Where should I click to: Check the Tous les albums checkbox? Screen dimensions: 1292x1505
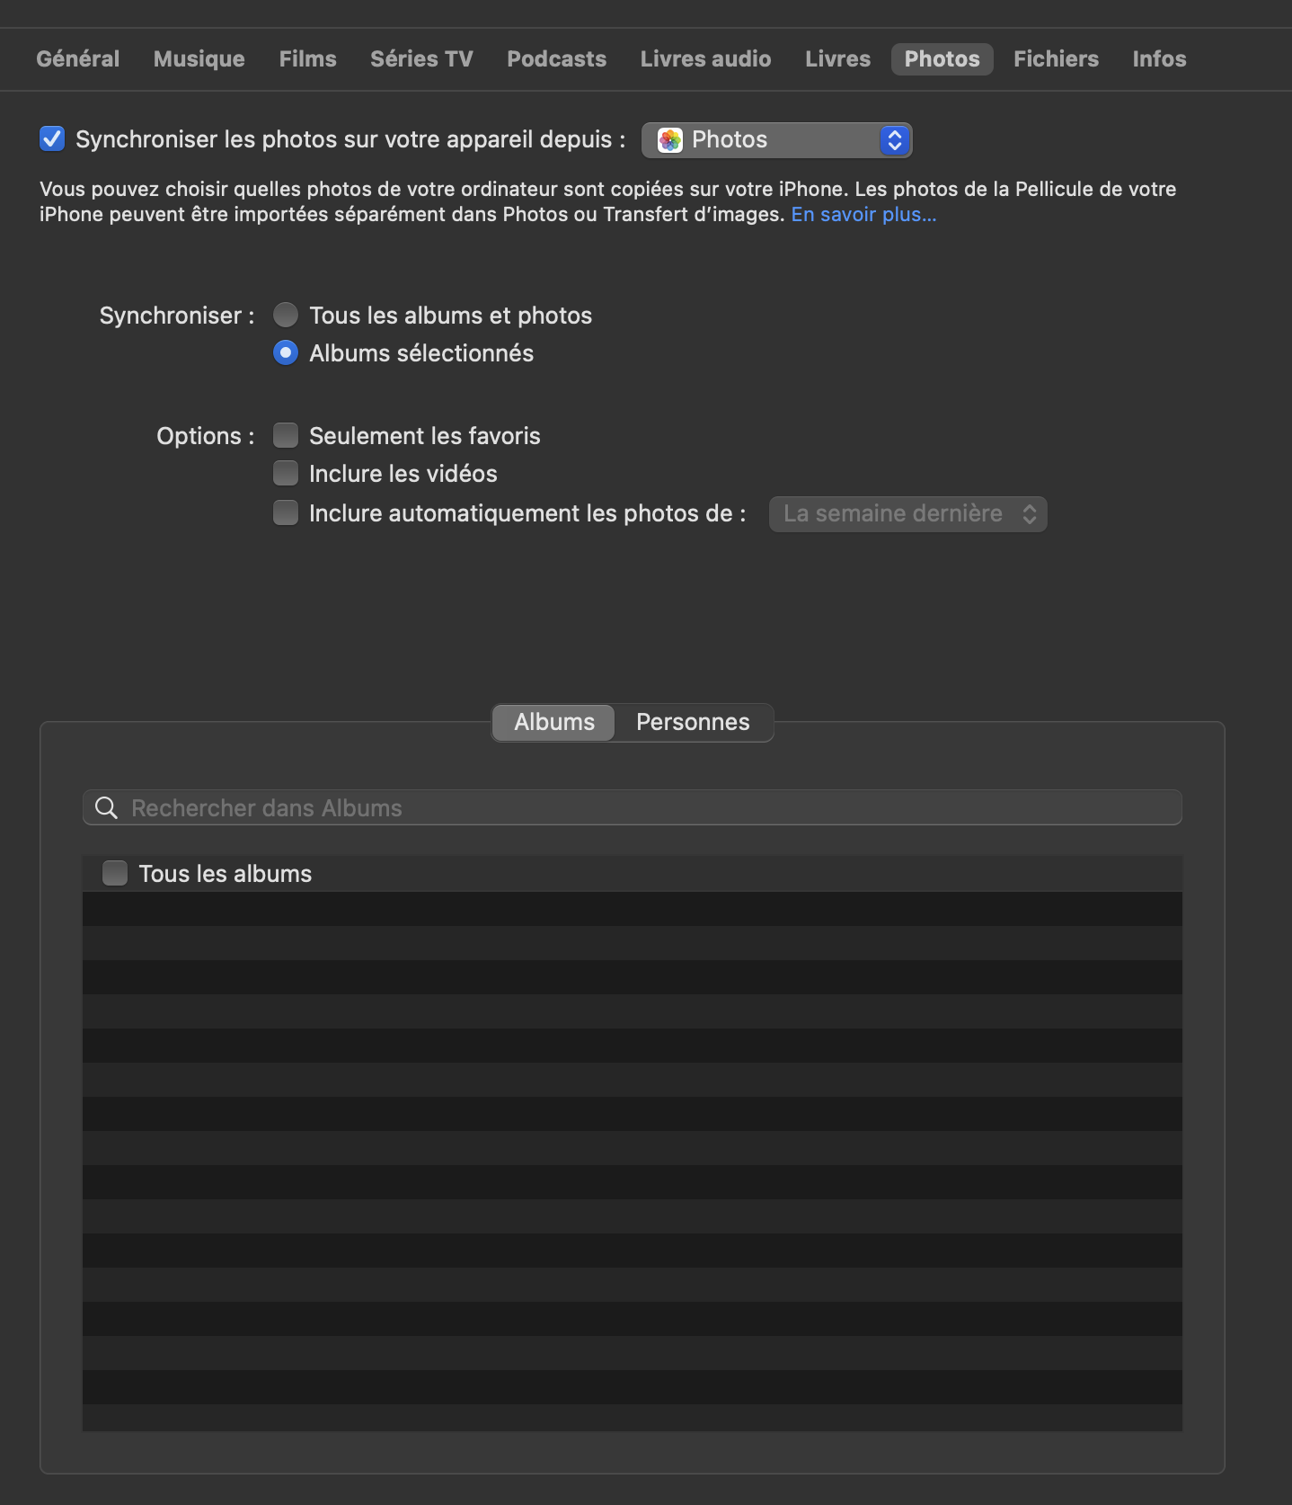[115, 873]
